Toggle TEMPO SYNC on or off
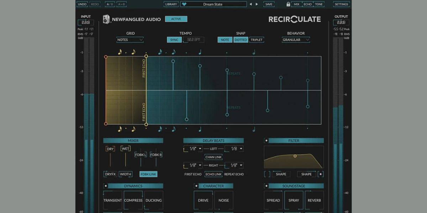This screenshot has width=427, height=213. click(x=174, y=40)
